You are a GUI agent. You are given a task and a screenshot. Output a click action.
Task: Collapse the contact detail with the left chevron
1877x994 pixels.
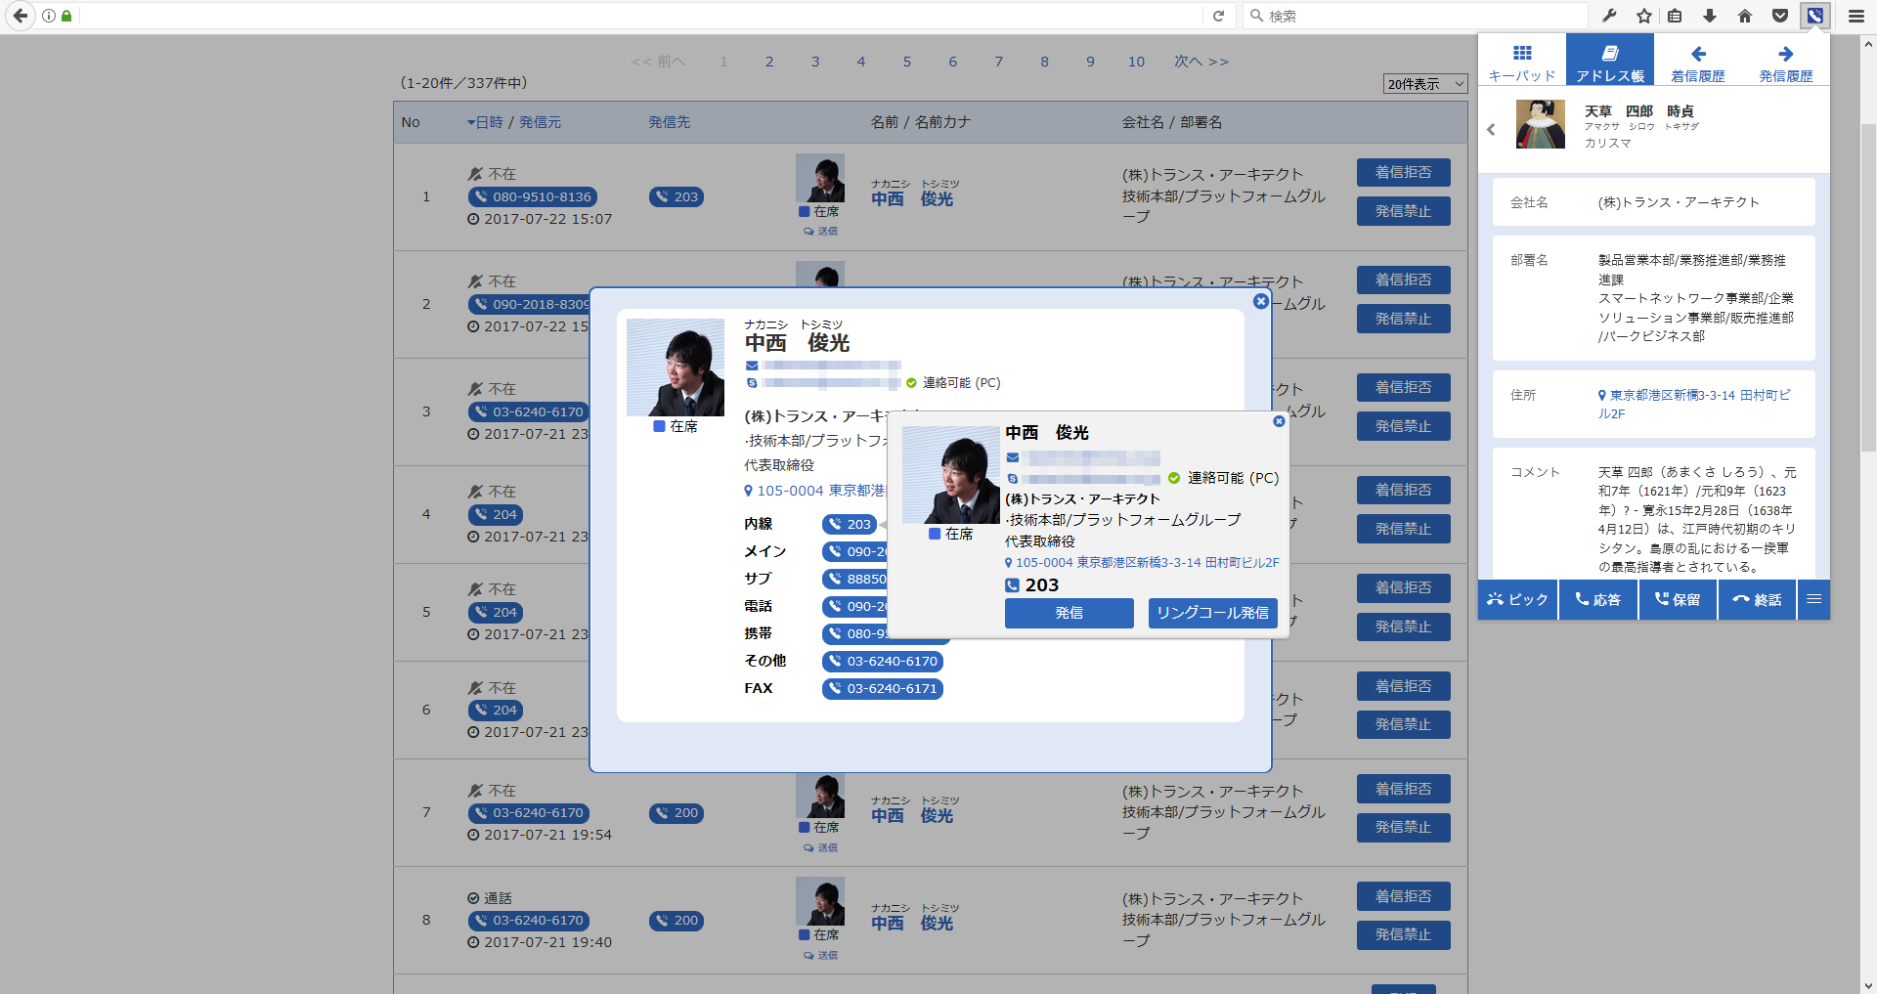coord(1491,129)
